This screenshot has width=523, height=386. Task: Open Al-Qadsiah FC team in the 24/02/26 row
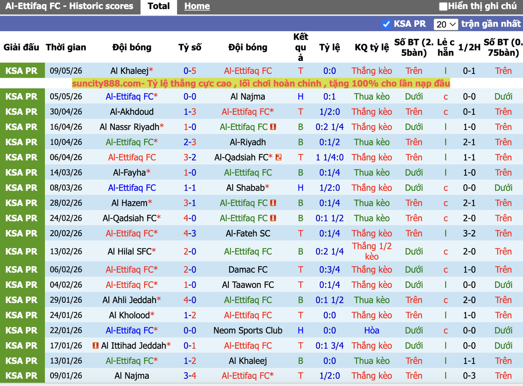[x=130, y=218]
